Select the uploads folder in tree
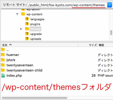Image resolution: width=113 pixels, height=100 pixels. click(36, 39)
